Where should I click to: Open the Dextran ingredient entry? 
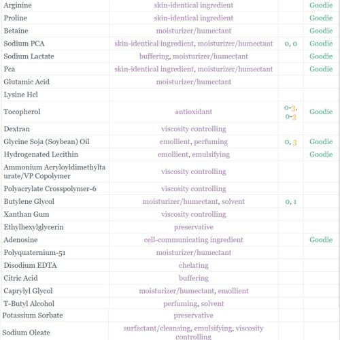click(16, 129)
